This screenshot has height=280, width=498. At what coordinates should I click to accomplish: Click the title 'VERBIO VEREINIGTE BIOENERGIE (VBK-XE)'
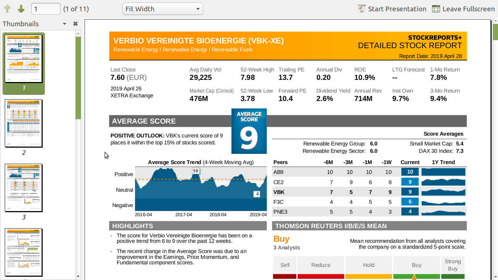coord(198,41)
